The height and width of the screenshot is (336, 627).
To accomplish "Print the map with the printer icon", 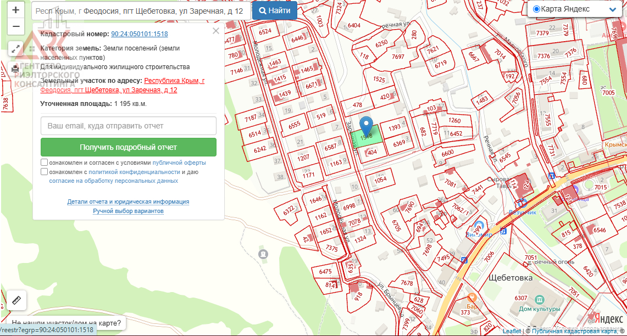I will pos(15,69).
